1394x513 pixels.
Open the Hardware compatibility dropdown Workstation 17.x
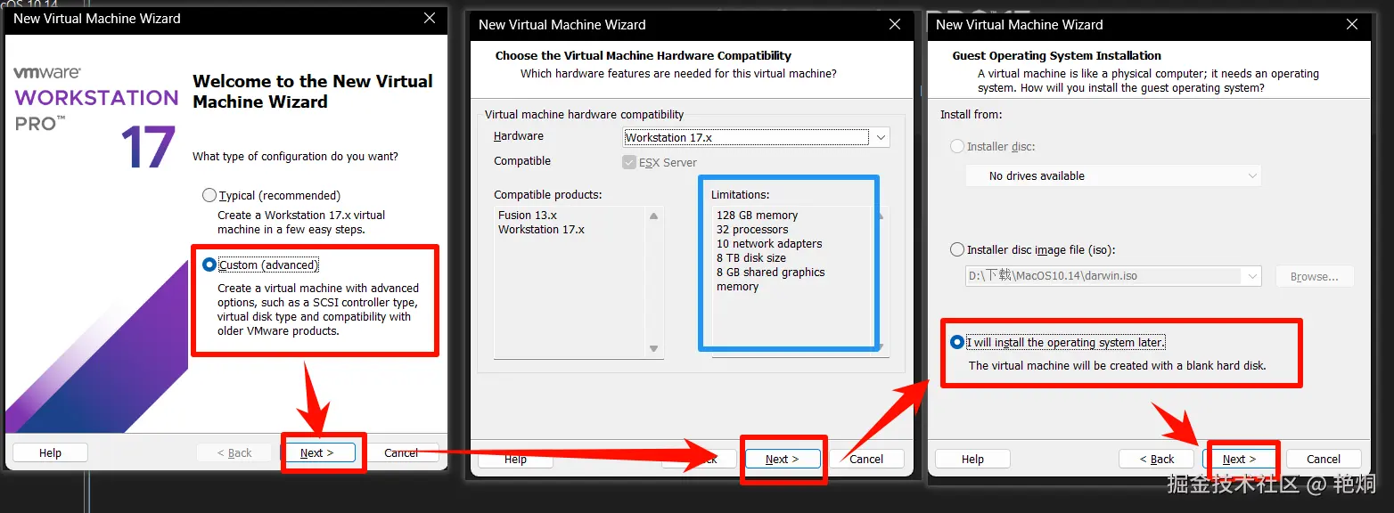coord(756,137)
